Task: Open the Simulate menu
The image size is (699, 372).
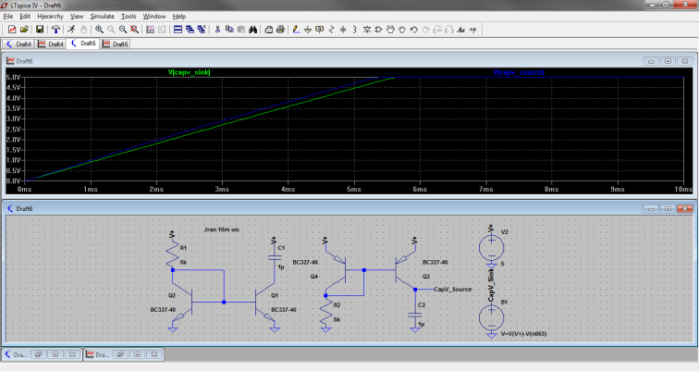Action: tap(102, 16)
